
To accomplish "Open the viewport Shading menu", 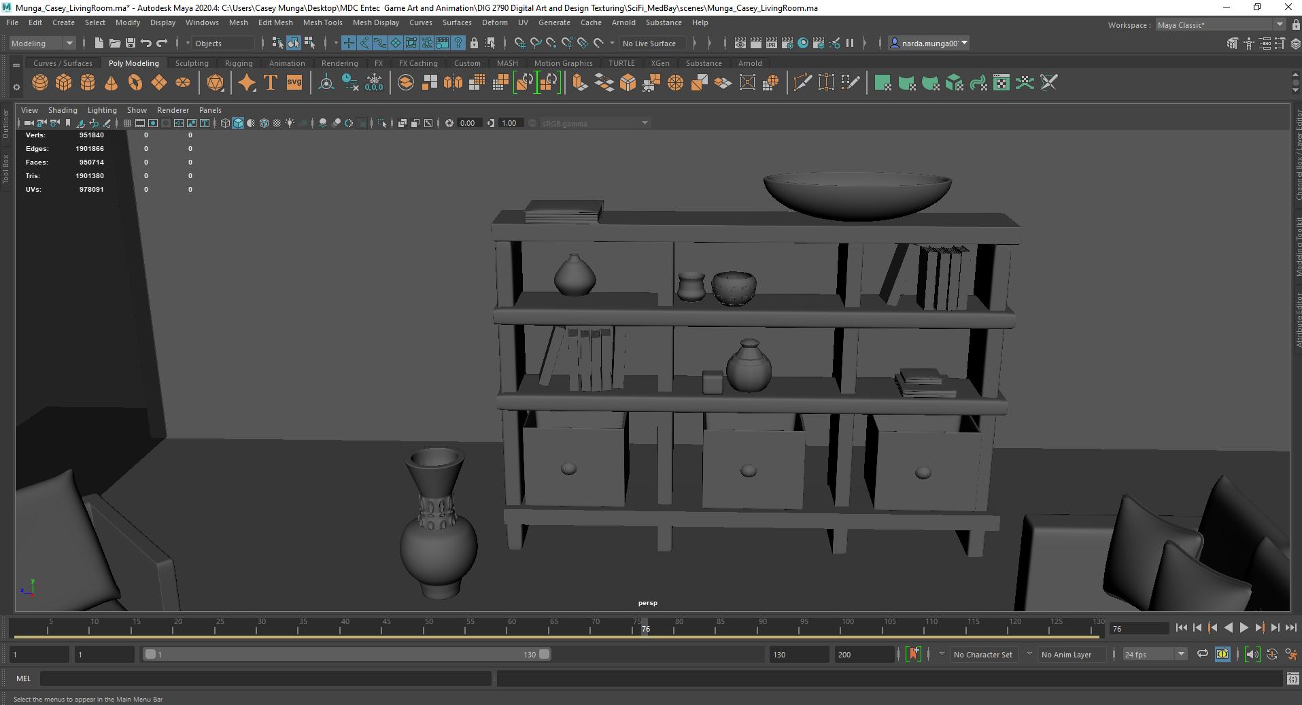I will pyautogui.click(x=63, y=110).
